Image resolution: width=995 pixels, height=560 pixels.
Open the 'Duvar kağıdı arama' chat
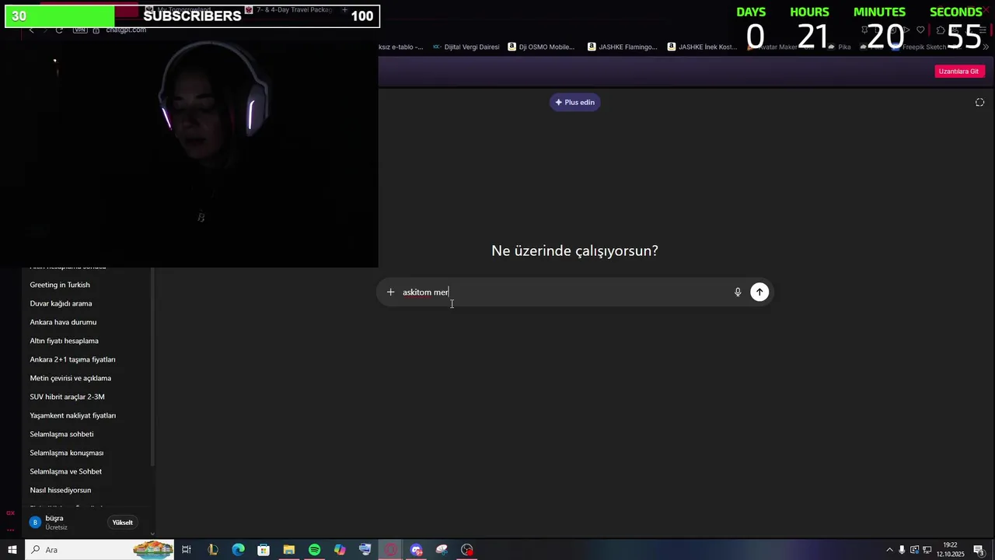61,303
